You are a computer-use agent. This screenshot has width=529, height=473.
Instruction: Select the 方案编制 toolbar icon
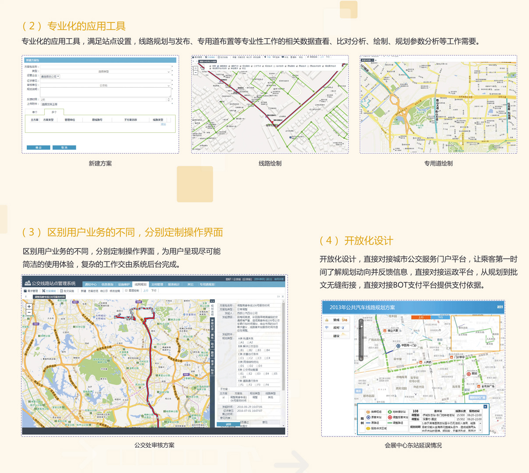pyautogui.click(x=44, y=291)
